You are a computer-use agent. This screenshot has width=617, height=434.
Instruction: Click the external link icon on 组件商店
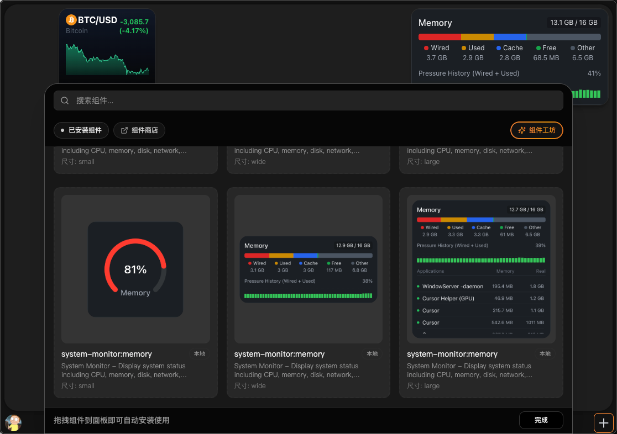[x=124, y=130]
